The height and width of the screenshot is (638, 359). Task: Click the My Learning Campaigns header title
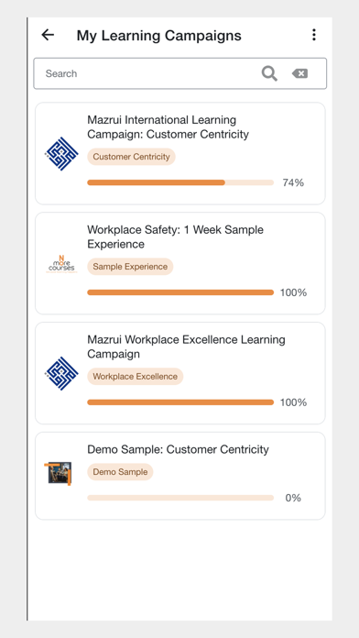(x=159, y=36)
